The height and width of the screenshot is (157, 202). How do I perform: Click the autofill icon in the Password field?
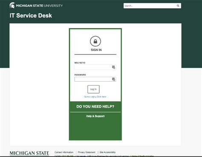(113, 79)
